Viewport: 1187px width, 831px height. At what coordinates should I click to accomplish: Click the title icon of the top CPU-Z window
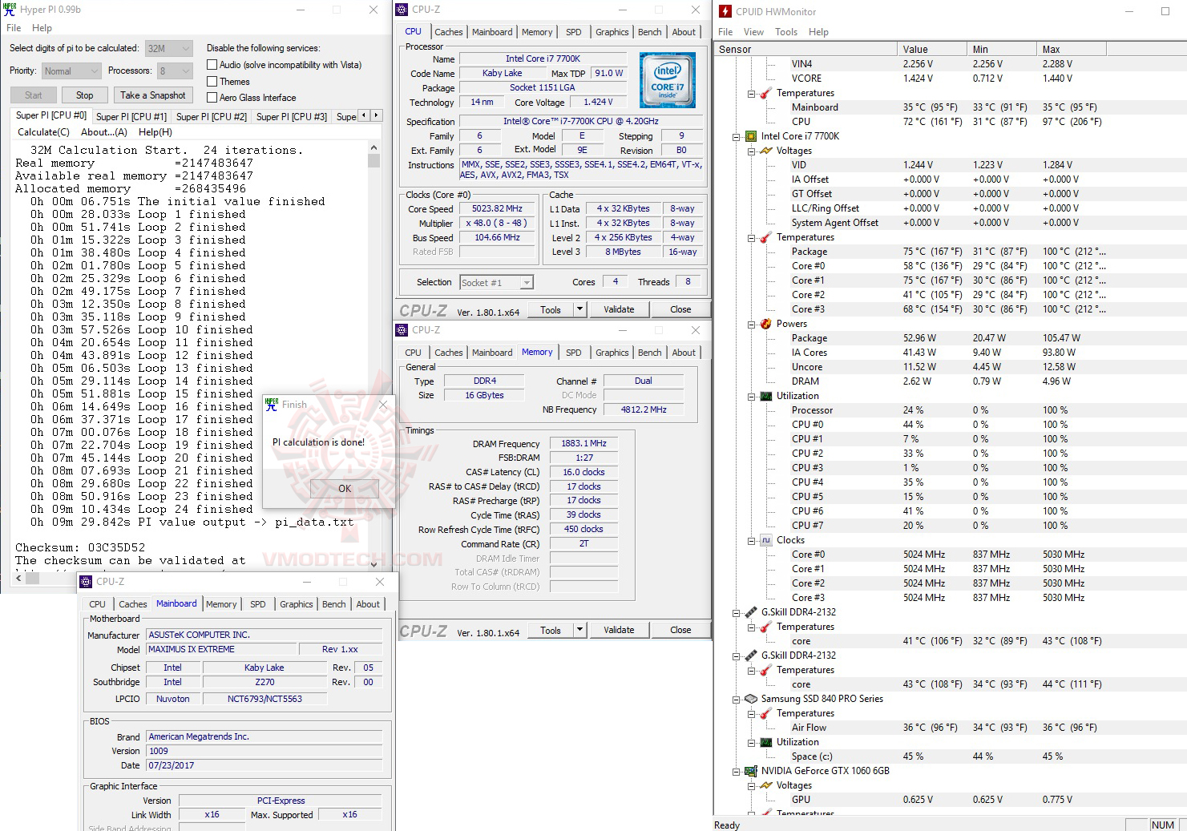[402, 10]
